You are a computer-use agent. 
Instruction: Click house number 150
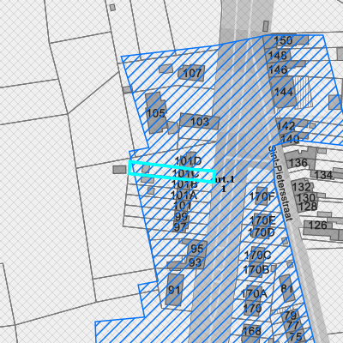283,40
